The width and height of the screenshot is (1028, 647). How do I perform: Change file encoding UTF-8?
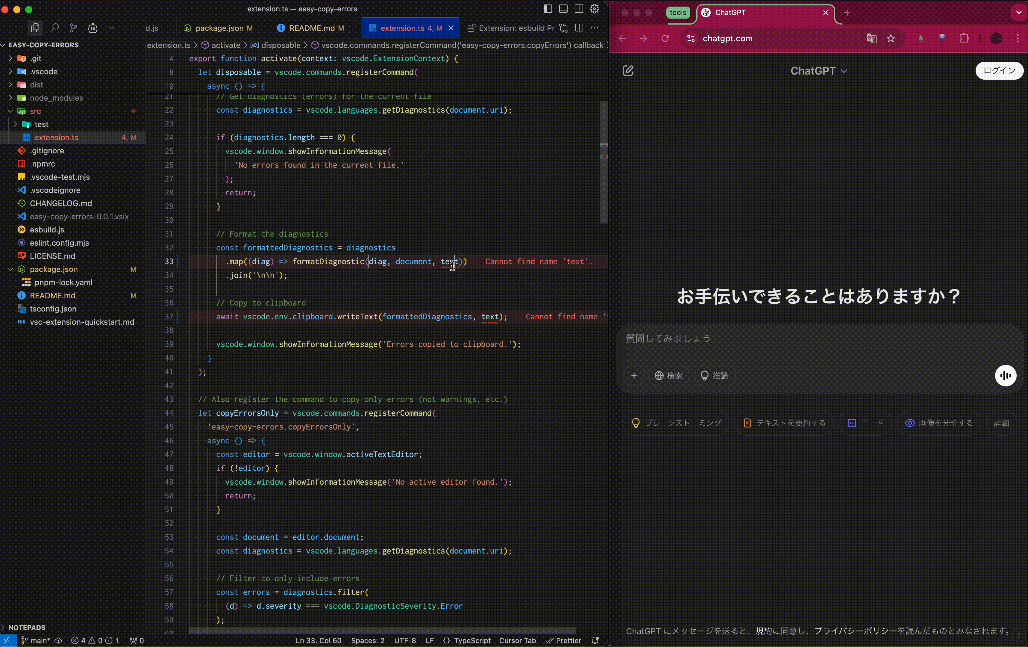pyautogui.click(x=405, y=640)
